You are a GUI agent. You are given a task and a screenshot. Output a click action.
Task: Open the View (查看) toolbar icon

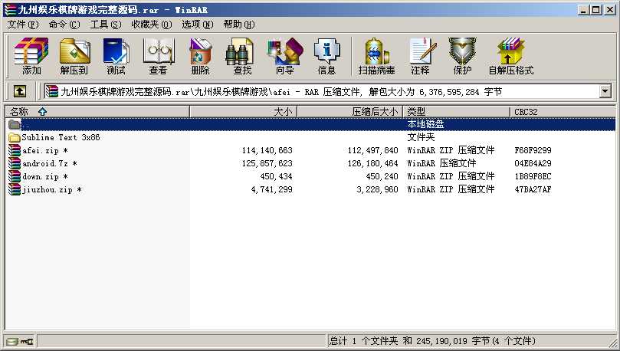point(158,56)
